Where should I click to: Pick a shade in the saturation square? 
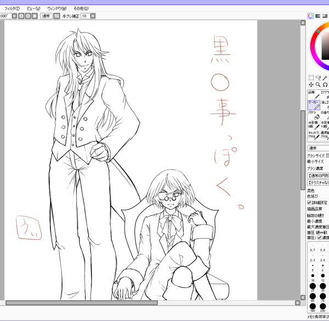325,46
